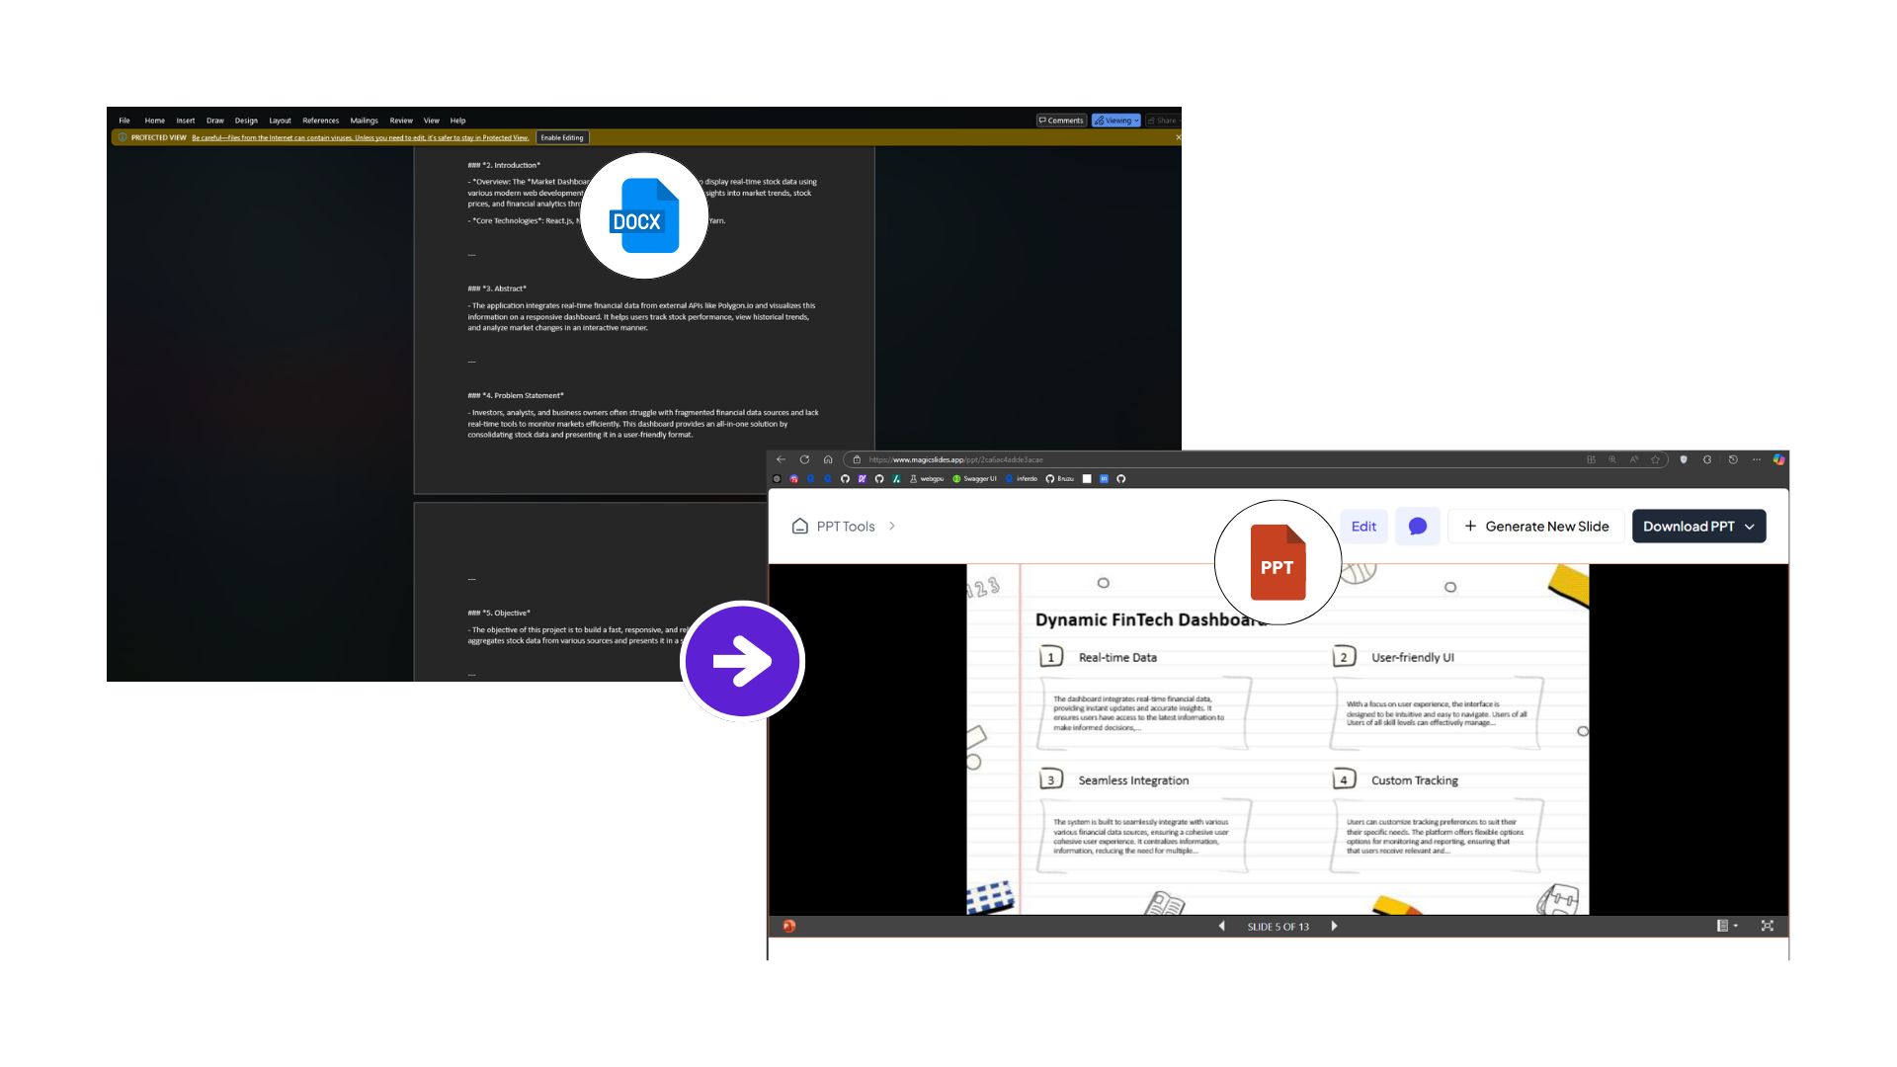Toggle the browser split screen view
The width and height of the screenshot is (1897, 1067).
pyautogui.click(x=1592, y=460)
